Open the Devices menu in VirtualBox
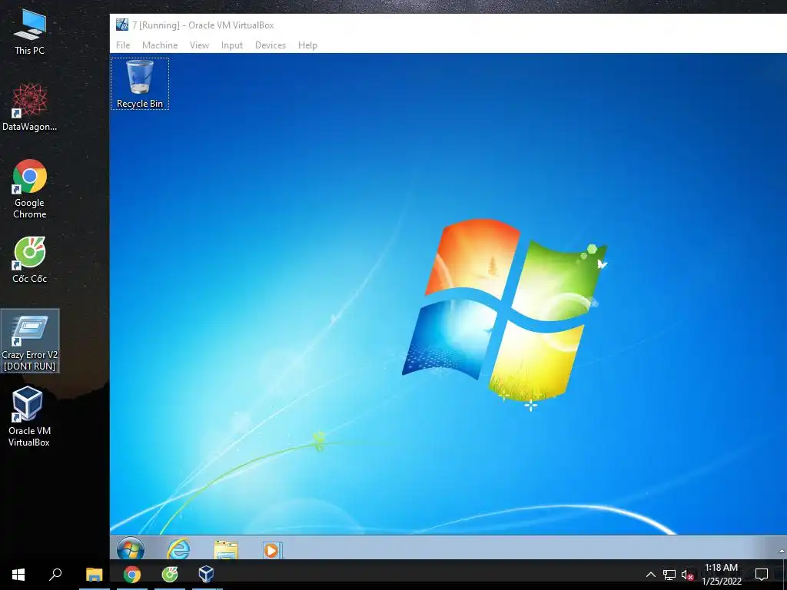 coord(270,45)
